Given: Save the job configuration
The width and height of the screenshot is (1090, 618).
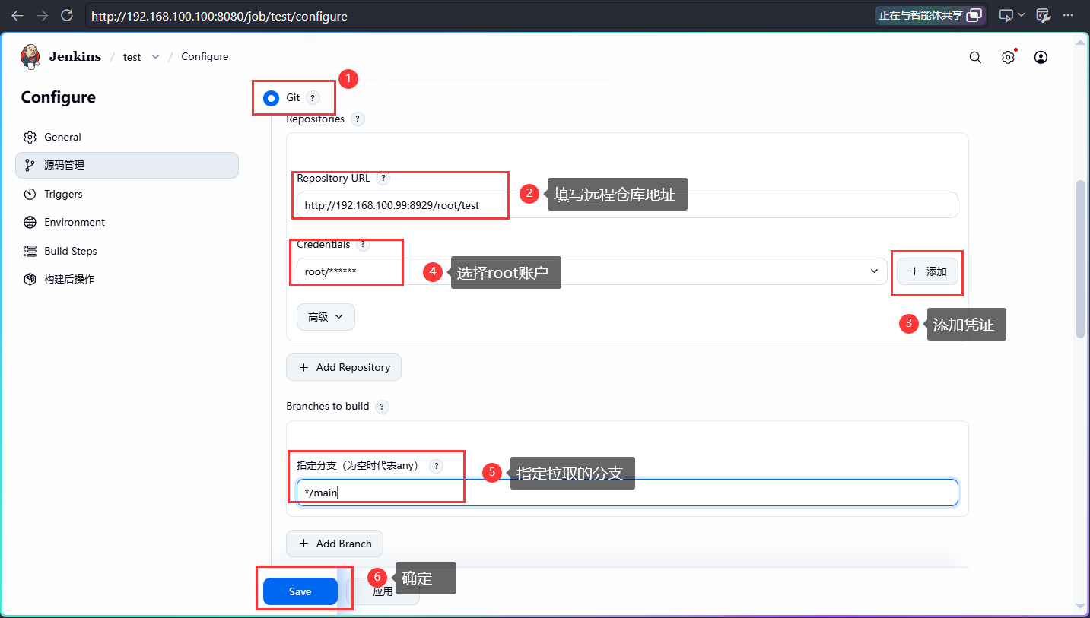Looking at the screenshot, I should [x=300, y=591].
